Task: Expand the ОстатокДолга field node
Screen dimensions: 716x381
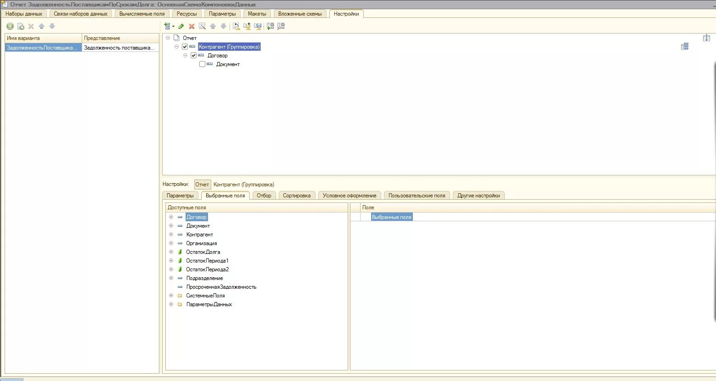Action: [171, 252]
